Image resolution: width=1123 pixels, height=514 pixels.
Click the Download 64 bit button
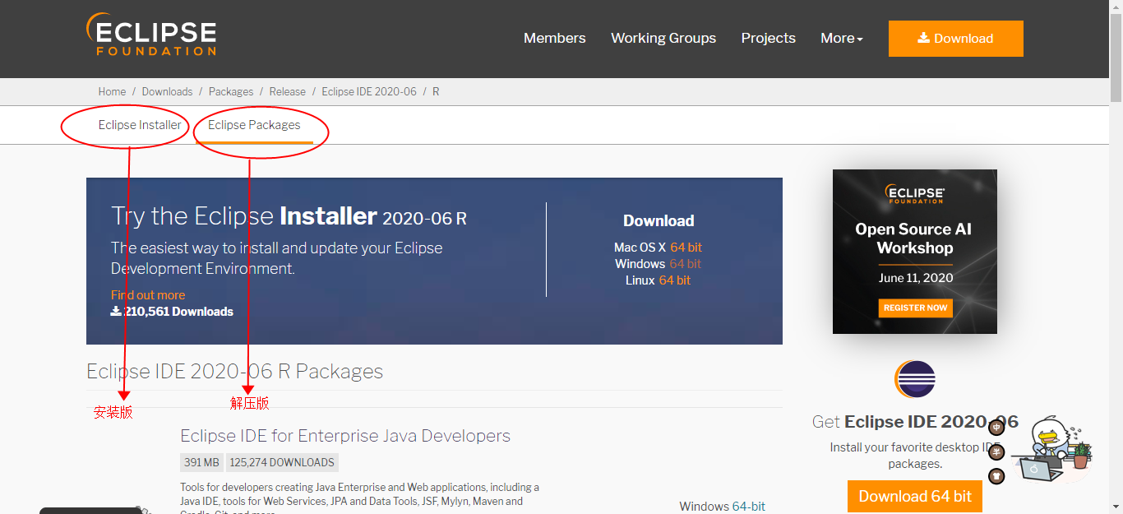tap(915, 496)
